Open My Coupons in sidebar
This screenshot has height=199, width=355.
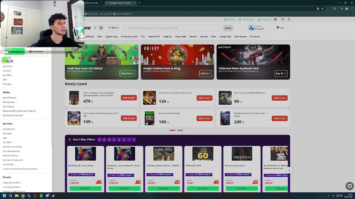8,106
